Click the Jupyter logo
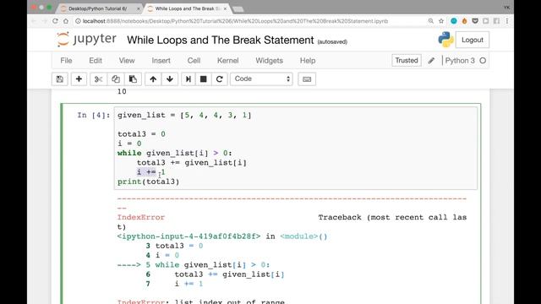This screenshot has width=541, height=304. coord(86,40)
